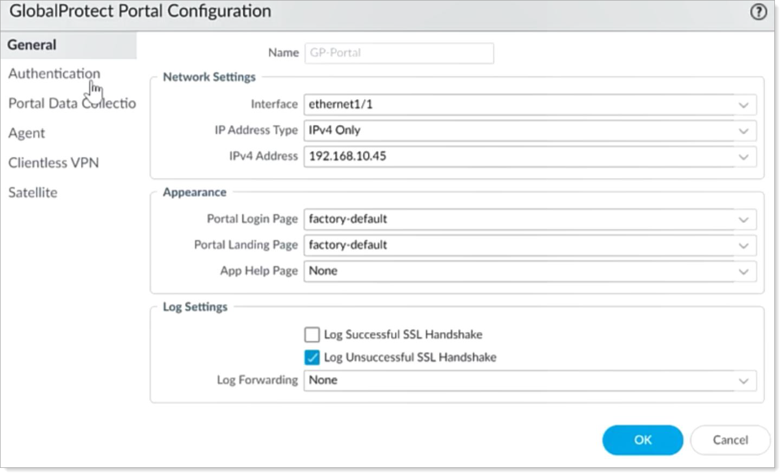Open the help question mark icon
Viewport: 783px width, 476px height.
click(759, 12)
